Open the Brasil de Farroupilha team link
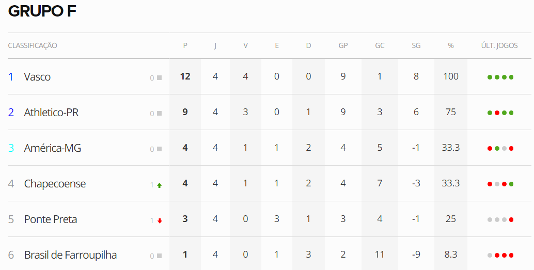 70,255
